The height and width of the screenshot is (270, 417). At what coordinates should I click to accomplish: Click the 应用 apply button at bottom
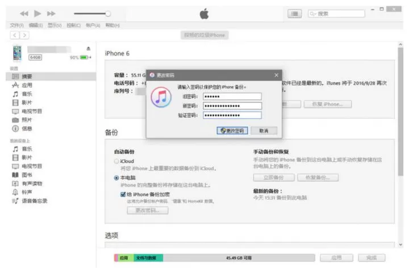tap(336, 258)
